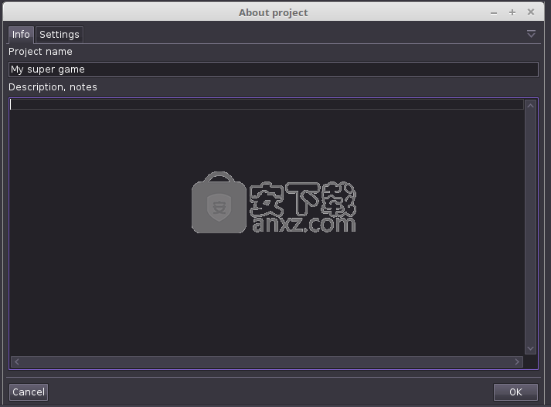Click the vertical scrollbar down arrow

tap(531, 348)
